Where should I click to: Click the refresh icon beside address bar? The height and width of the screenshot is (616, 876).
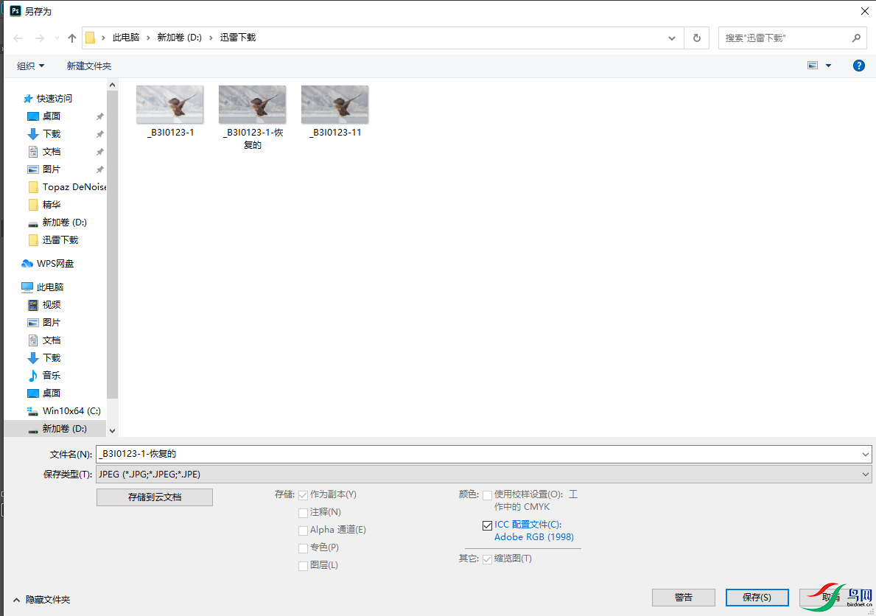(696, 38)
